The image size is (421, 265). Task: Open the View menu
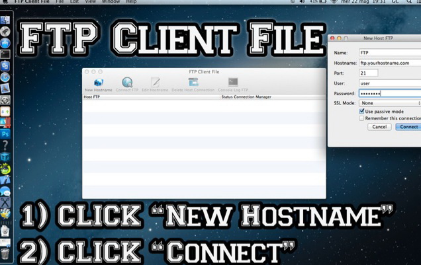pyautogui.click(x=90, y=1)
